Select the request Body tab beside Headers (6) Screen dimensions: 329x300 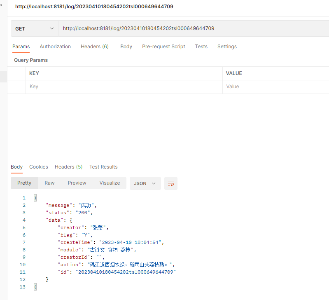click(126, 47)
